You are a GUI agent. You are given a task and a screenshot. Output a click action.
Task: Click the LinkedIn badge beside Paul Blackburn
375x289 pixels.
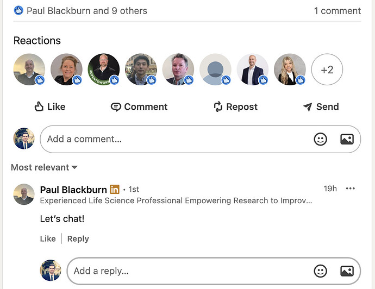click(x=115, y=189)
